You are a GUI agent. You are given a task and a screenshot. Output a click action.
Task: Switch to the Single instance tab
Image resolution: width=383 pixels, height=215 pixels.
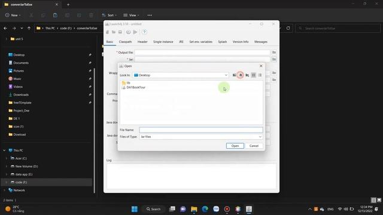point(163,42)
